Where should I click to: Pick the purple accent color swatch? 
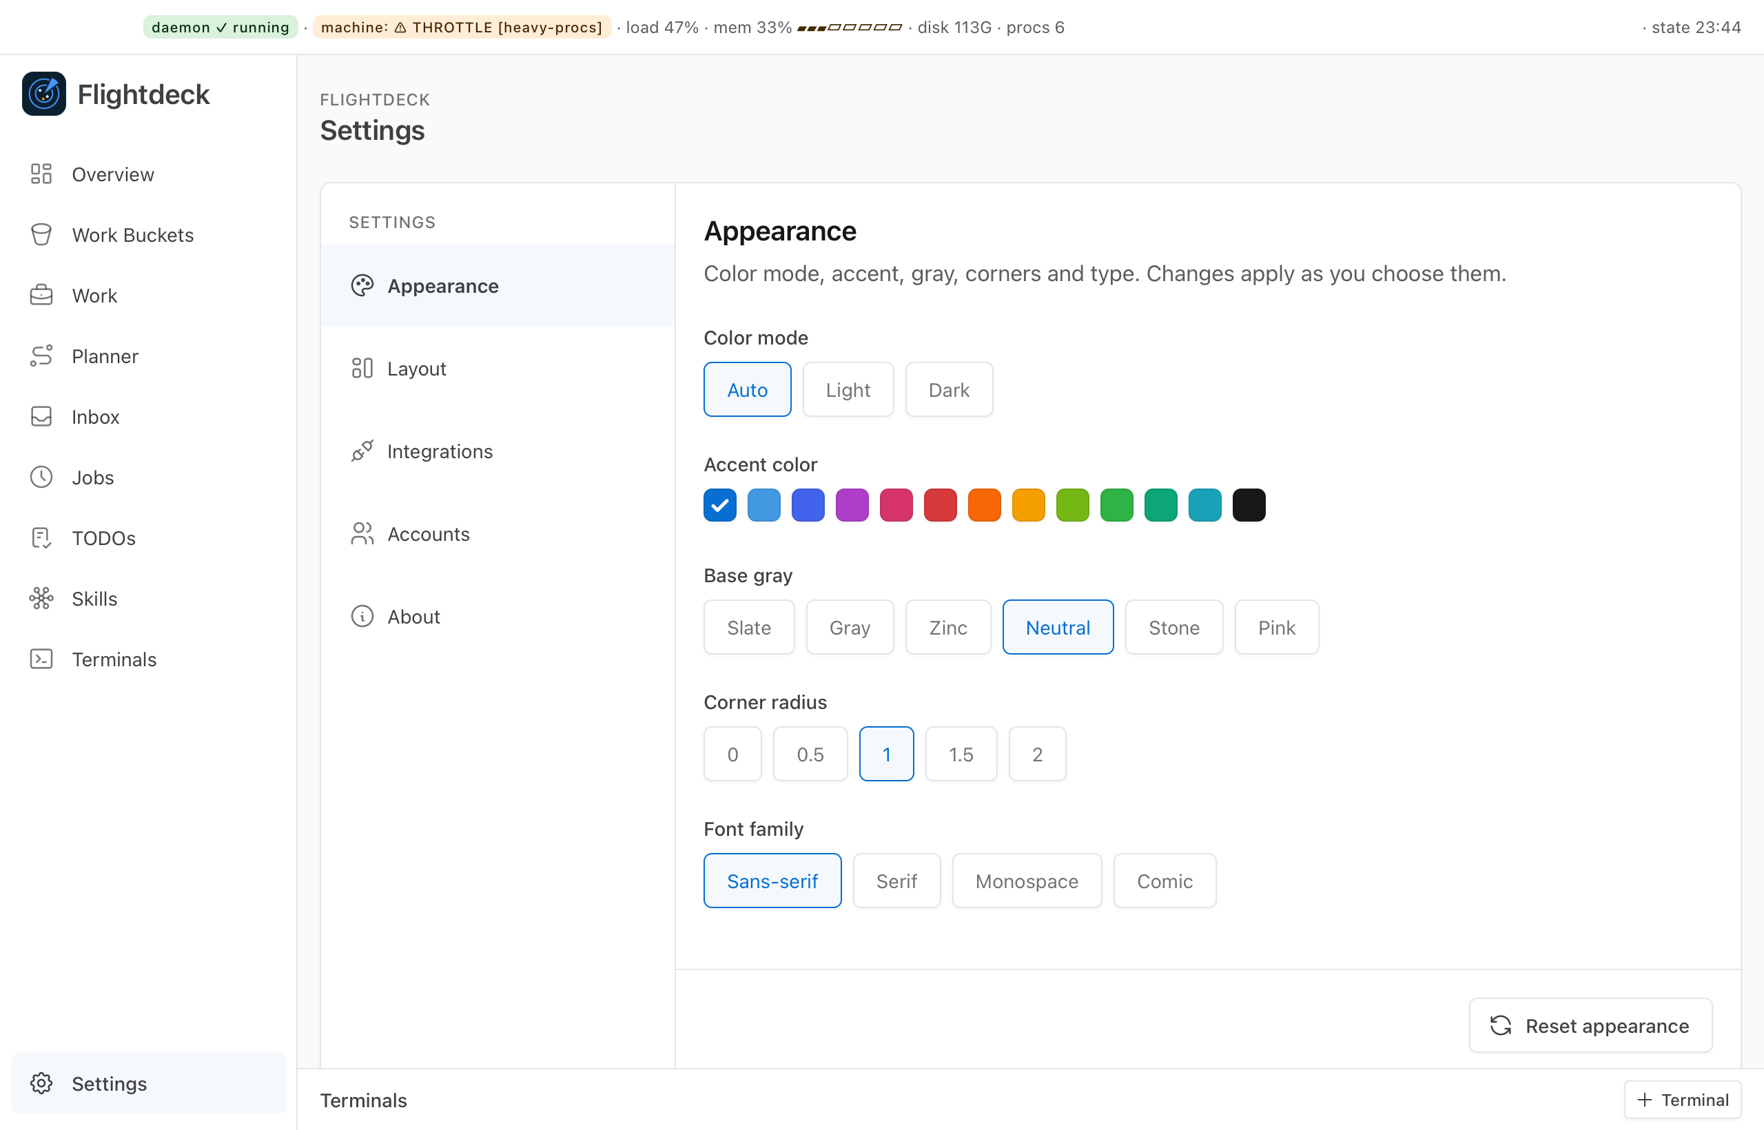tap(852, 505)
